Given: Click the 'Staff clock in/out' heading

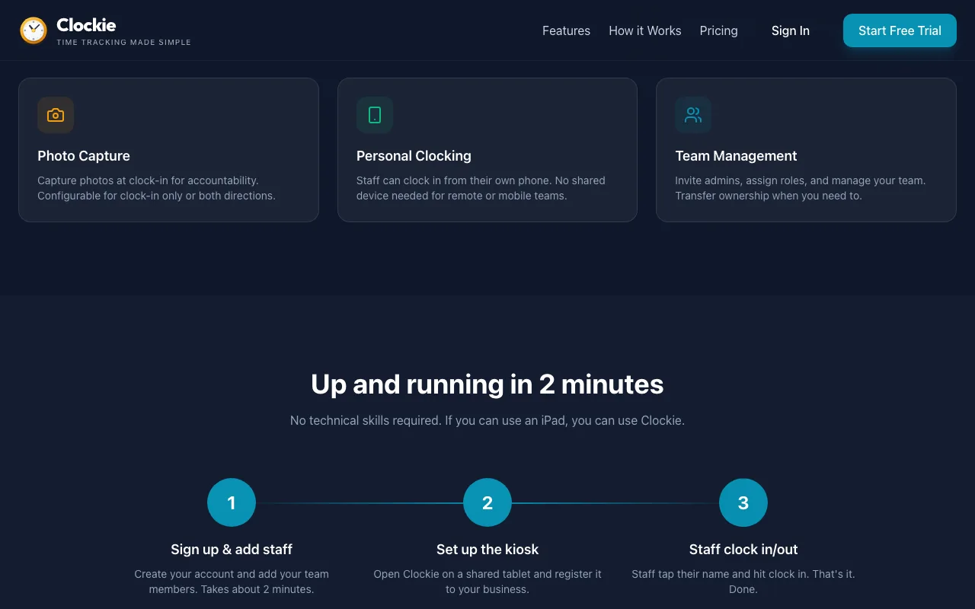Looking at the screenshot, I should (x=743, y=550).
